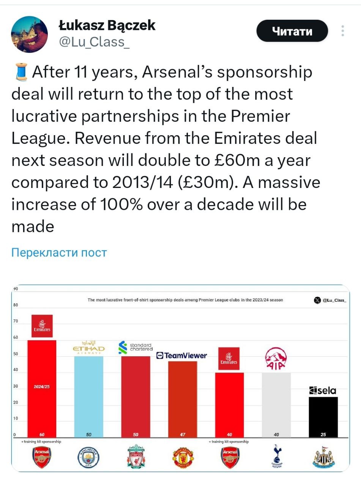Click the black Newcastle bar labeled 25
361x486 pixels.
pyautogui.click(x=323, y=416)
